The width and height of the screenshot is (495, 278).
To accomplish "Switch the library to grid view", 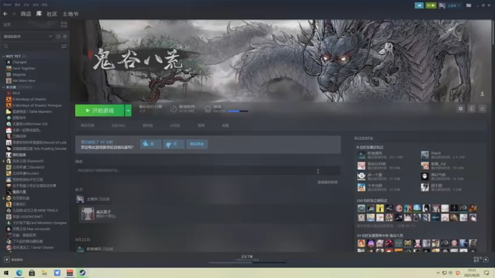I will pos(64,25).
